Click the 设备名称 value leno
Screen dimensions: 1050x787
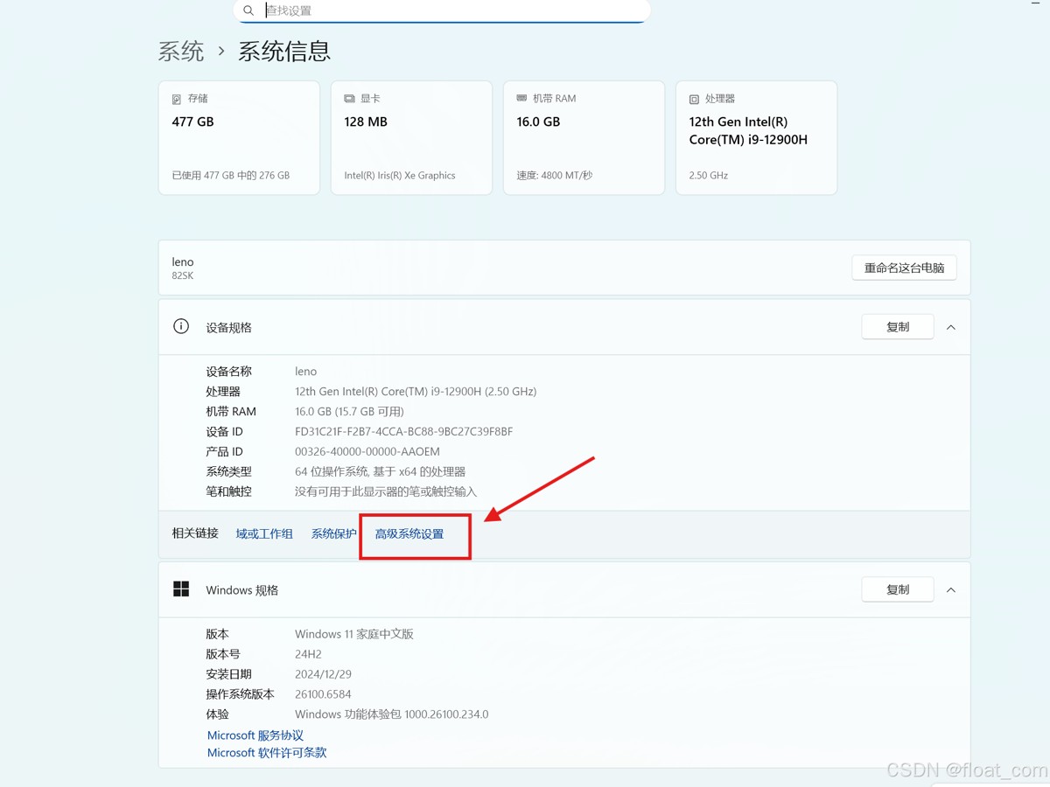(x=306, y=372)
